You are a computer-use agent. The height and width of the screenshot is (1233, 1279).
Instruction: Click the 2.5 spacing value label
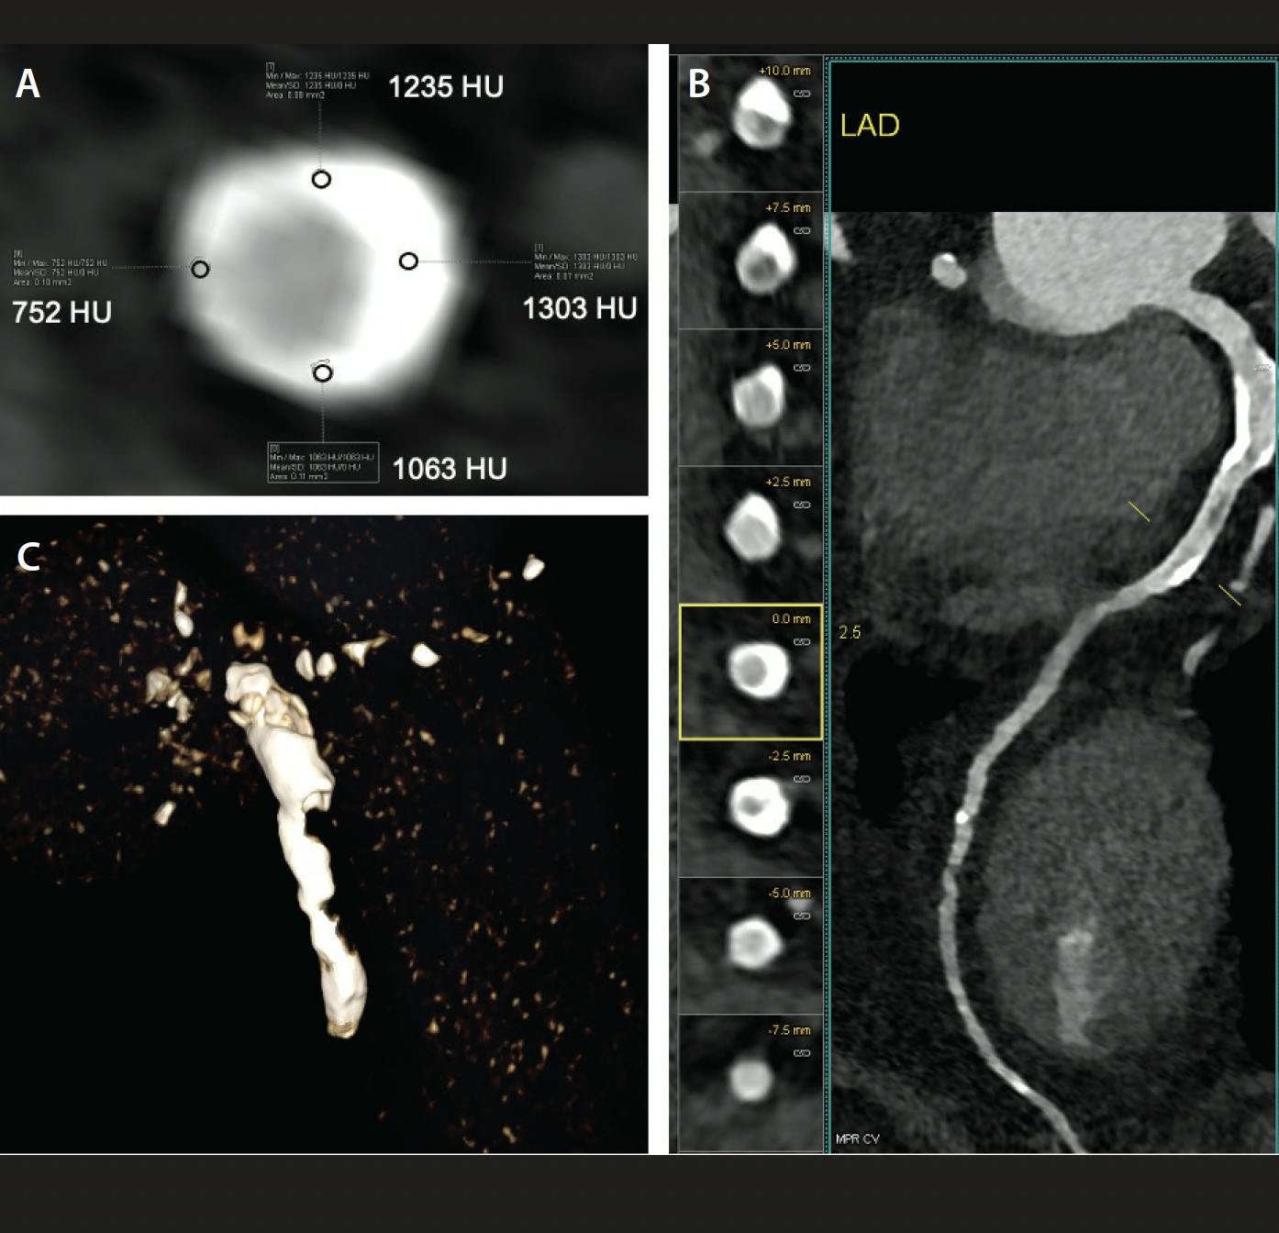pyautogui.click(x=850, y=632)
